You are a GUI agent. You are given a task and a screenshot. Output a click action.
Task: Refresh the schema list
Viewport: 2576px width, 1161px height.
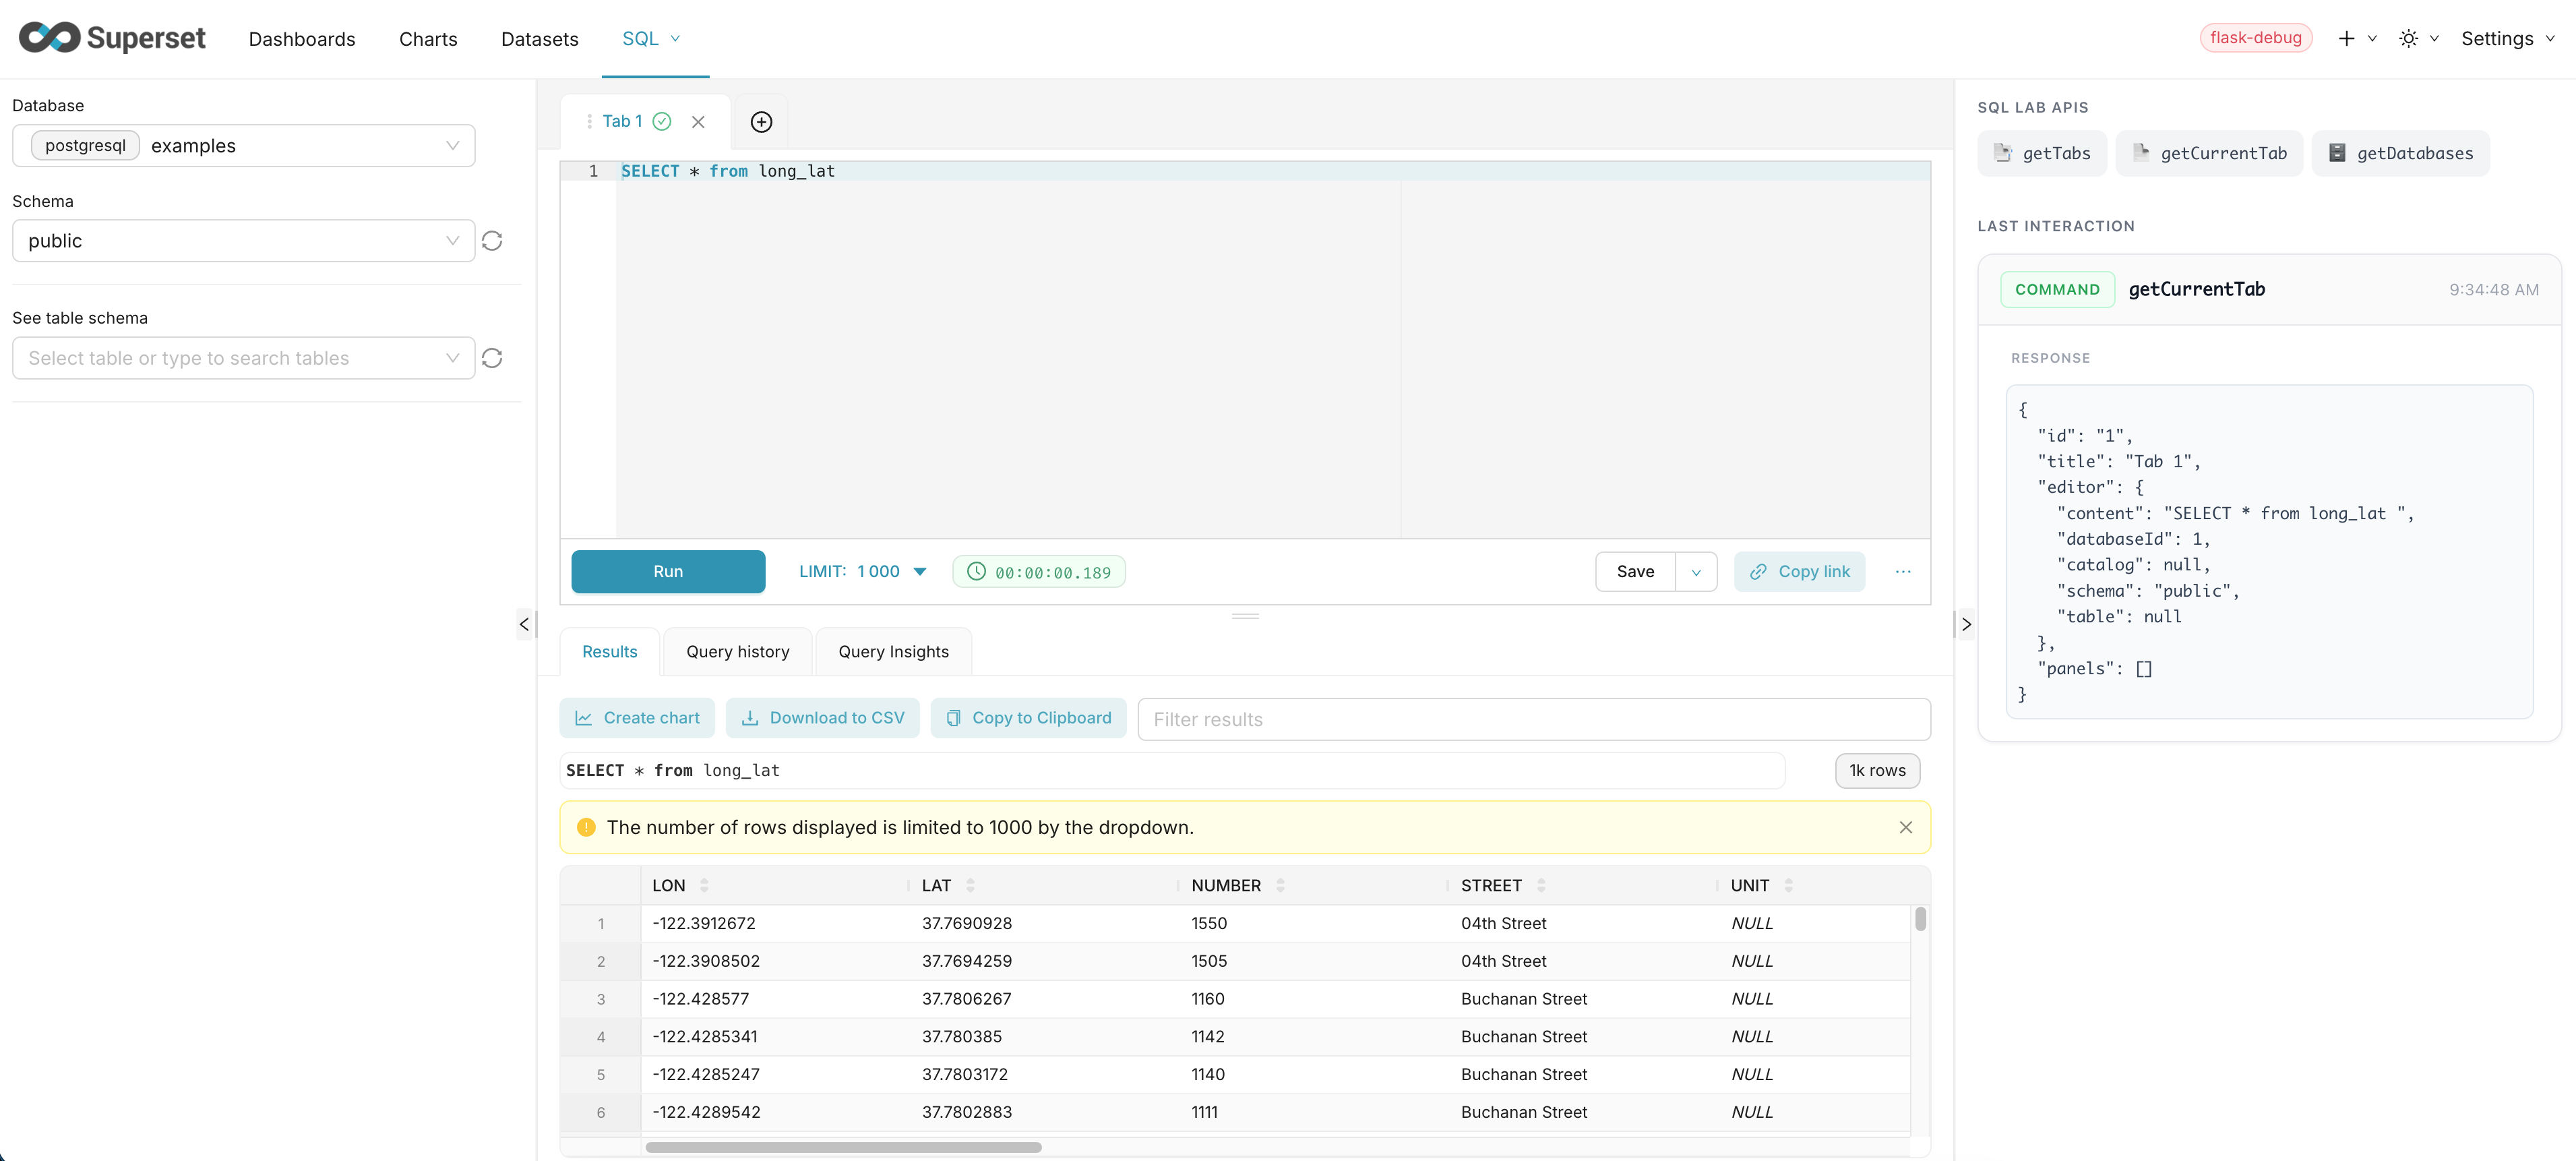[x=492, y=241]
